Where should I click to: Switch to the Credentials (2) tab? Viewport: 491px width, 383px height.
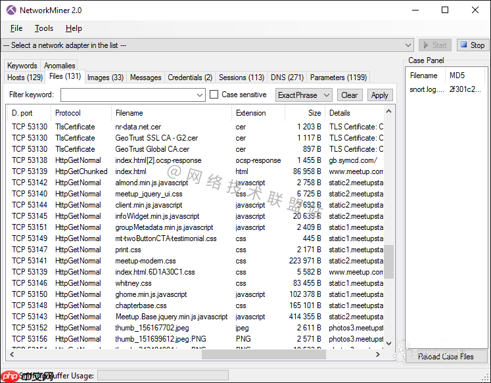click(x=189, y=78)
